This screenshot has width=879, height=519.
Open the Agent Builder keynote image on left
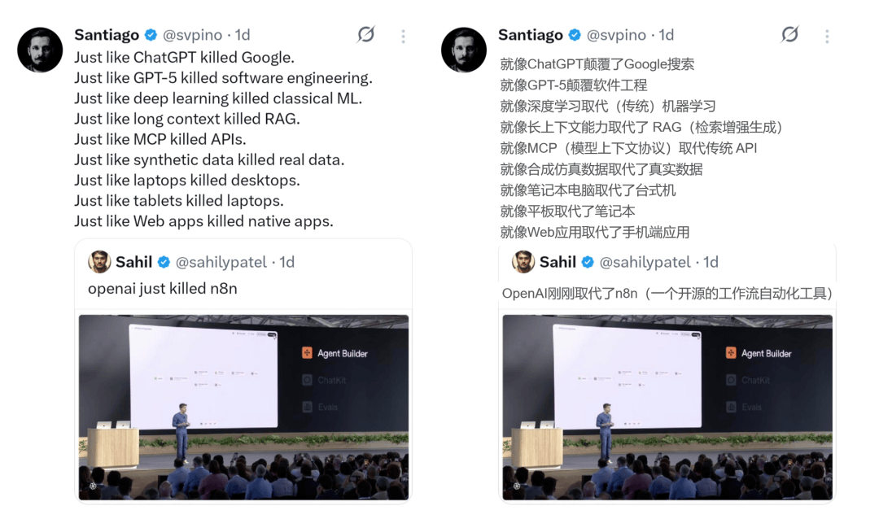(x=243, y=407)
